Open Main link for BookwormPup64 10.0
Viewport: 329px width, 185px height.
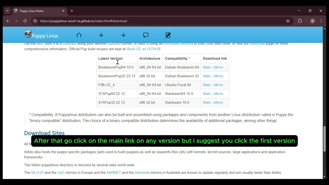pyautogui.click(x=207, y=67)
